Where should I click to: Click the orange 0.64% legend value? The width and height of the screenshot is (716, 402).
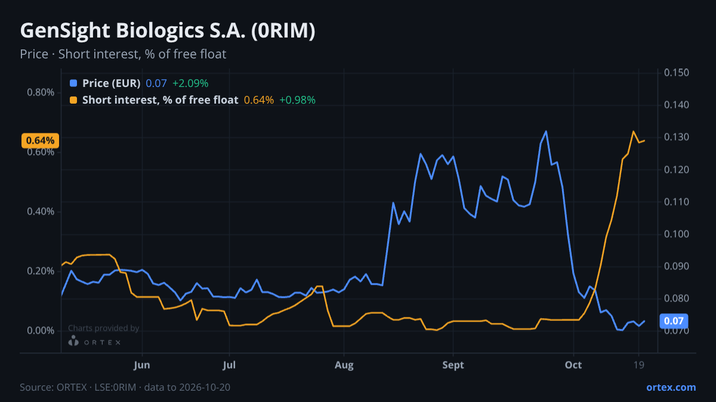[259, 100]
